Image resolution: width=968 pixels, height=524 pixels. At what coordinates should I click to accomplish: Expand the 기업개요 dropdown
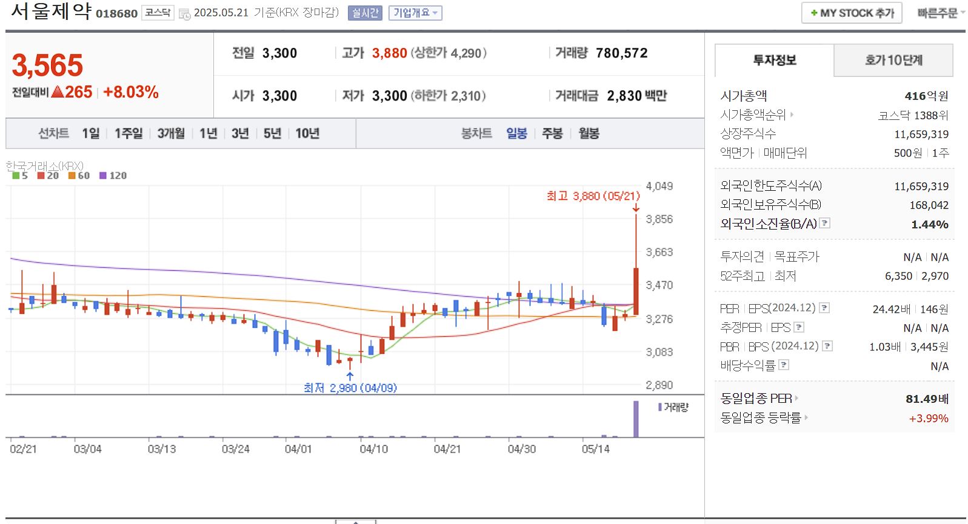pyautogui.click(x=415, y=13)
